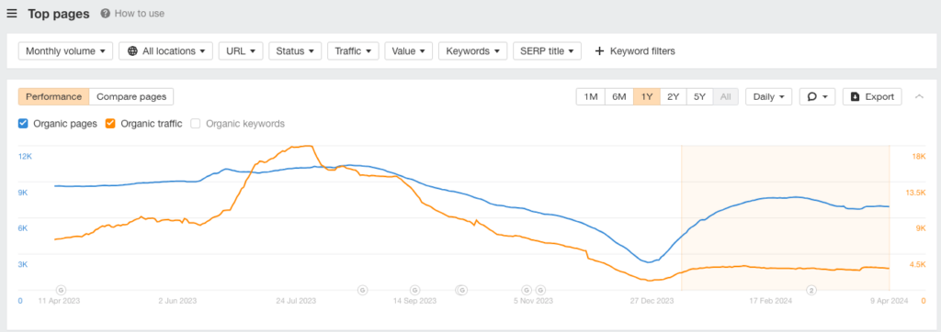Select the 1Y time range
The height and width of the screenshot is (332, 941).
647,96
